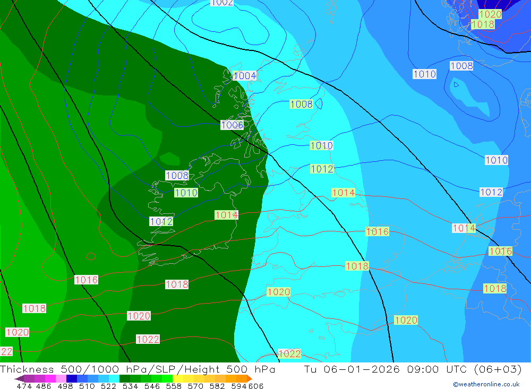Click the legend value 570
The image size is (531, 389).
click(x=195, y=386)
